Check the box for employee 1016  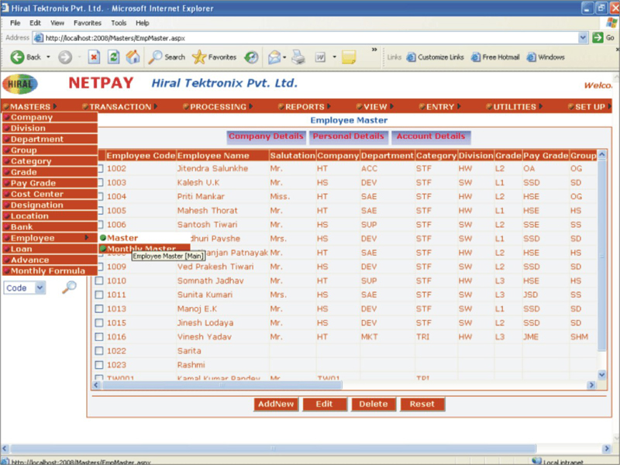99,337
